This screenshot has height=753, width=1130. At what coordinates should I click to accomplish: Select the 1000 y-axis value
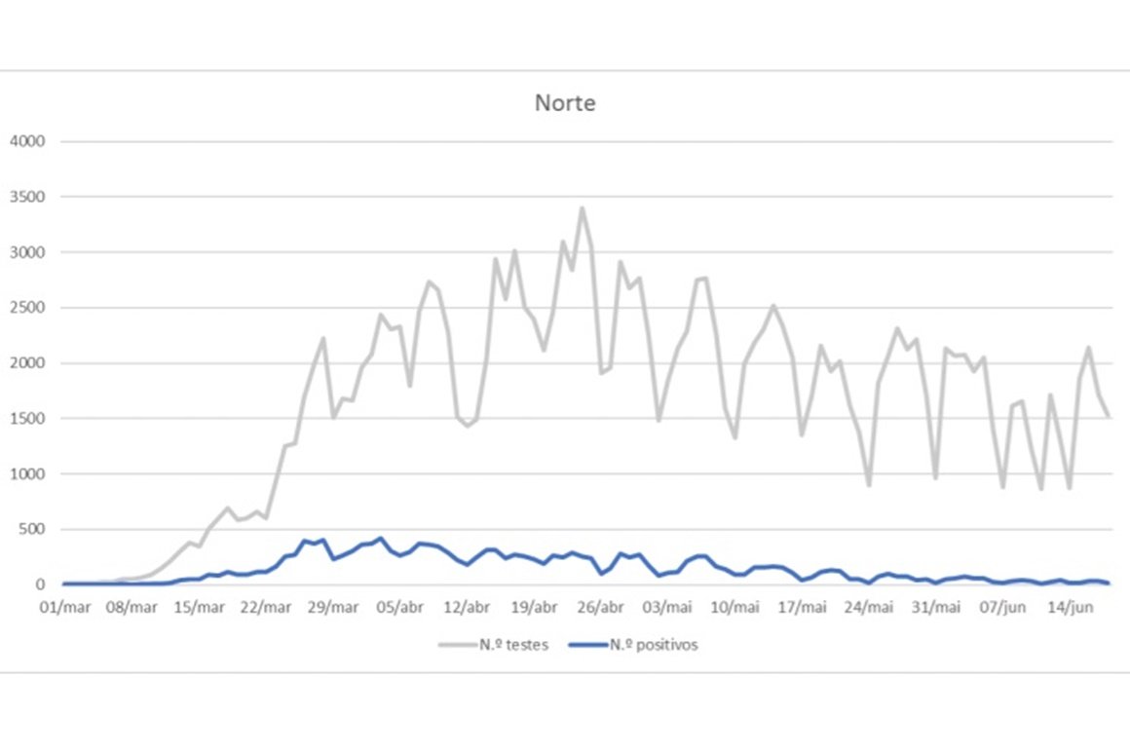pos(27,474)
